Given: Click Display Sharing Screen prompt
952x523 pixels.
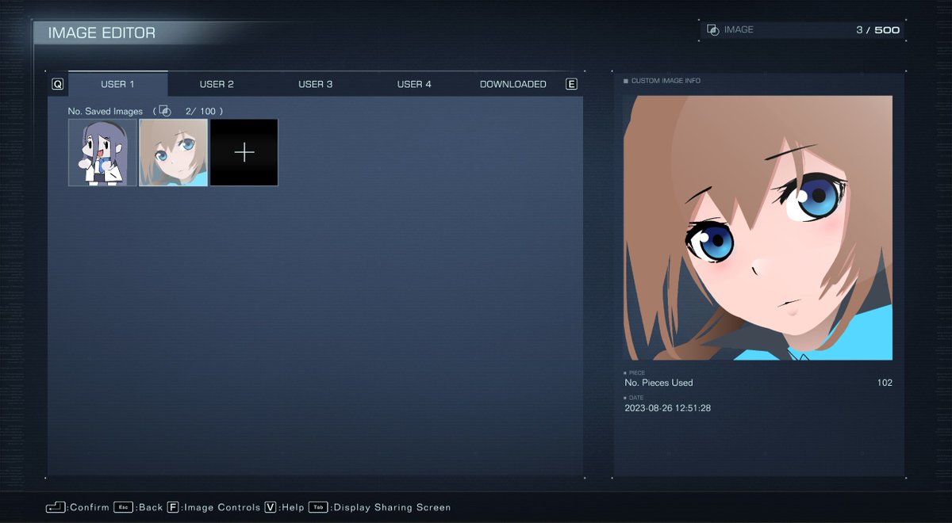Looking at the screenshot, I should click(x=392, y=507).
